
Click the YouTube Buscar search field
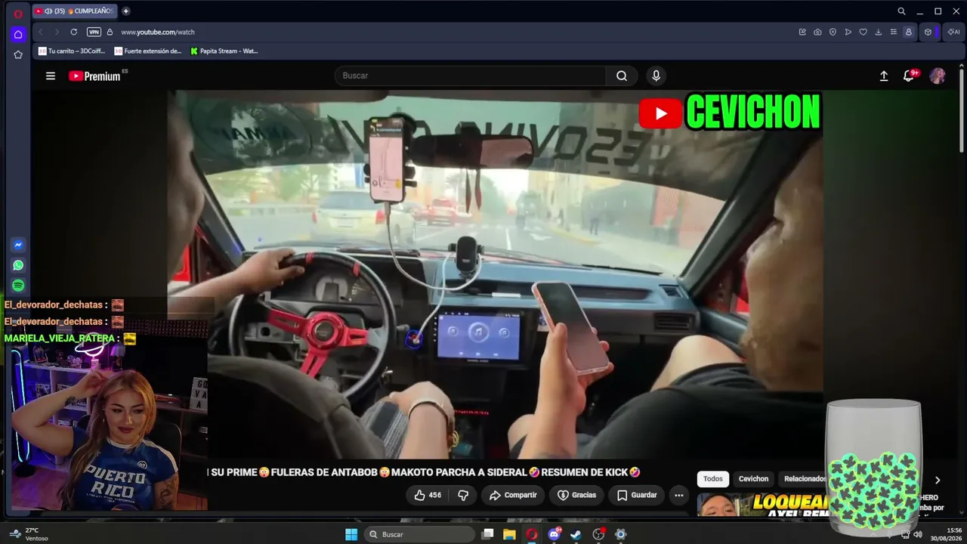470,76
